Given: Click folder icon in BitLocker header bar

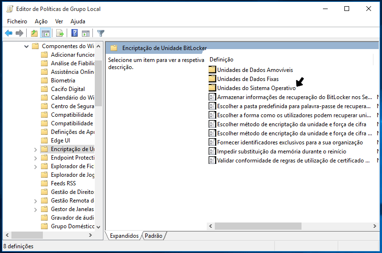Looking at the screenshot, I should 114,48.
